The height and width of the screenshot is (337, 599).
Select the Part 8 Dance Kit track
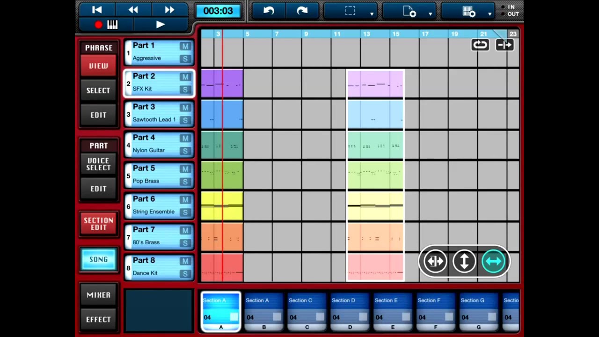click(159, 267)
